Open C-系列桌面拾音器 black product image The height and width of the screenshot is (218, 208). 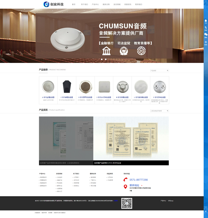click(67, 86)
